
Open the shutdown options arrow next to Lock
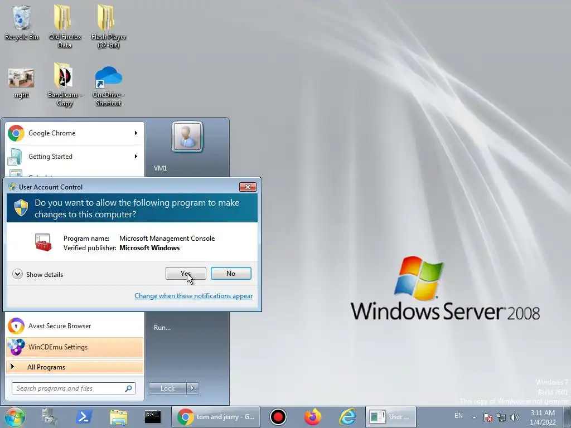[x=192, y=388]
